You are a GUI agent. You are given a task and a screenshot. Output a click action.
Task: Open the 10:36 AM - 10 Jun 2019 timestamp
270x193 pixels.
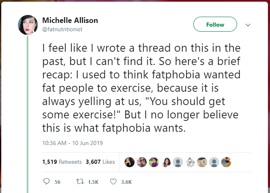[x=72, y=143]
